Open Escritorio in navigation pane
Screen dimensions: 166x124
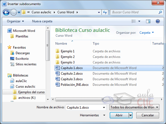[x=19, y=59]
